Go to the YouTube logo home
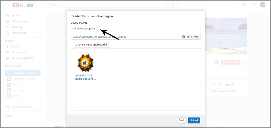 click(23, 5)
